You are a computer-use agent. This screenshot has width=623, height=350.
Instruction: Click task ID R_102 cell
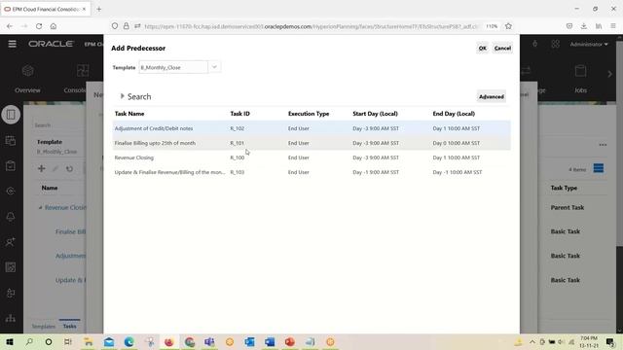point(238,128)
